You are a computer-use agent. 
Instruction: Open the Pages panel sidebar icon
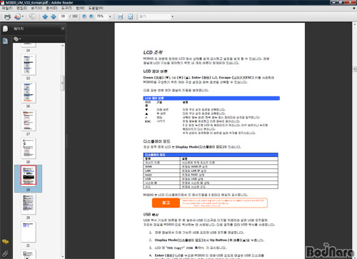(5, 41)
